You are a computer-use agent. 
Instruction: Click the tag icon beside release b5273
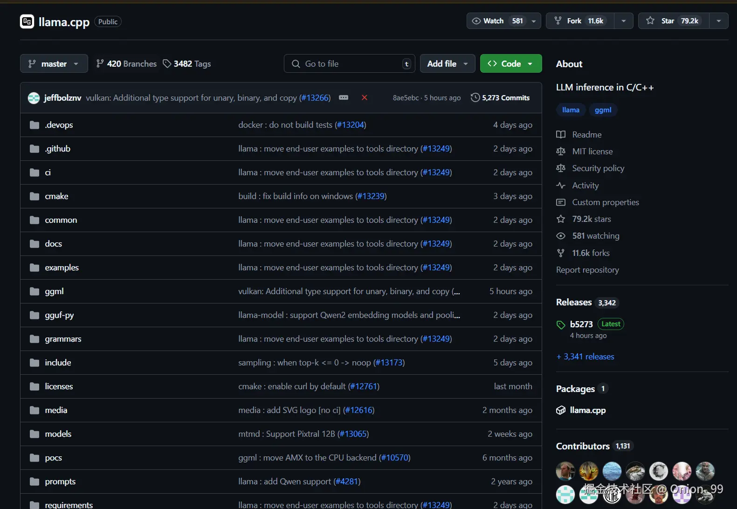point(561,325)
